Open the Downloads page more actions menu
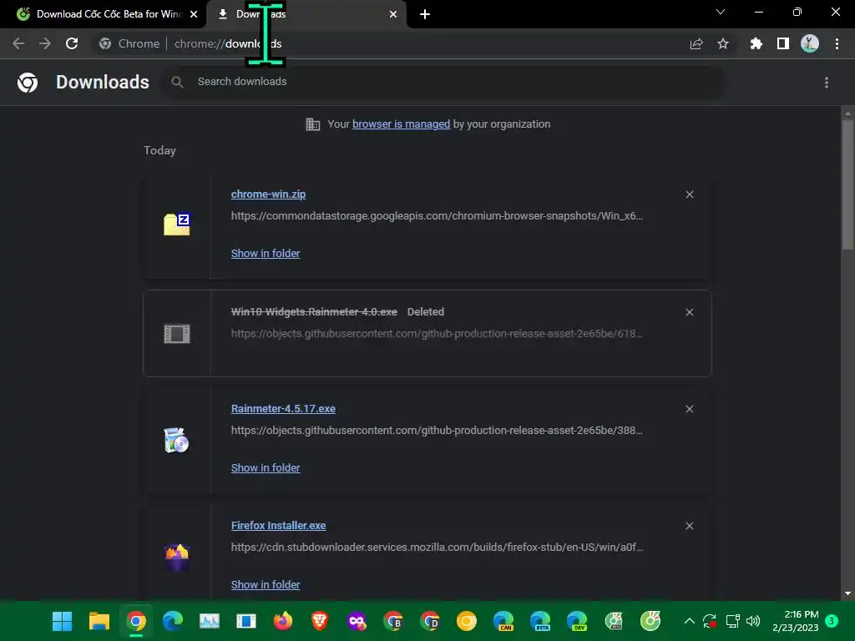Viewport: 855px width, 641px height. (x=827, y=83)
